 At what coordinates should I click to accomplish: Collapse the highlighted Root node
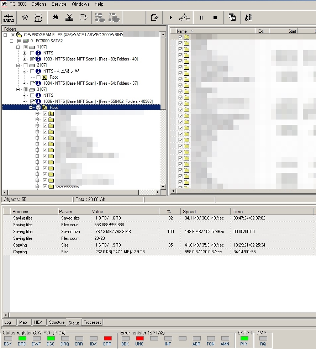click(31, 107)
